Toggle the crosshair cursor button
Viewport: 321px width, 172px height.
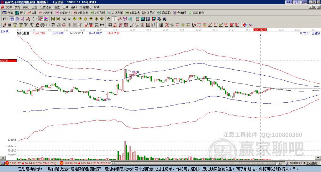(x=114, y=19)
